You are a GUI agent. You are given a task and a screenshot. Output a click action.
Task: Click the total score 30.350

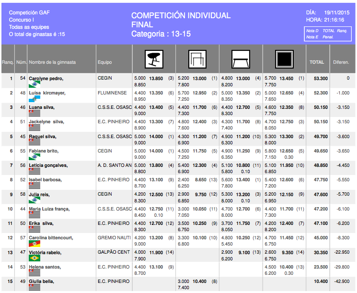click(x=321, y=252)
